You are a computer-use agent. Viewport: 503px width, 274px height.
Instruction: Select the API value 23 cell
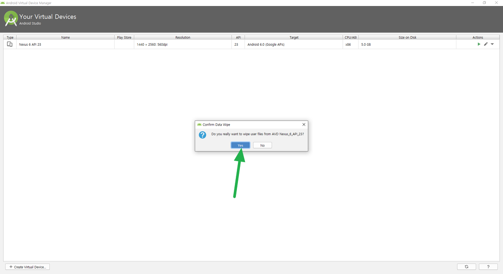(238, 45)
